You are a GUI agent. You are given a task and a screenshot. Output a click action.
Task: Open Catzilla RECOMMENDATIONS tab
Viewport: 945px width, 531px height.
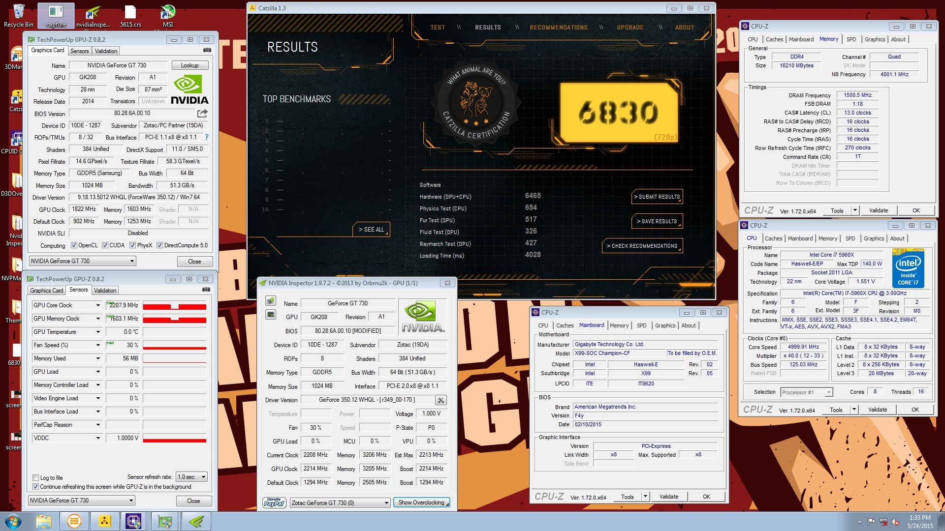click(x=558, y=28)
